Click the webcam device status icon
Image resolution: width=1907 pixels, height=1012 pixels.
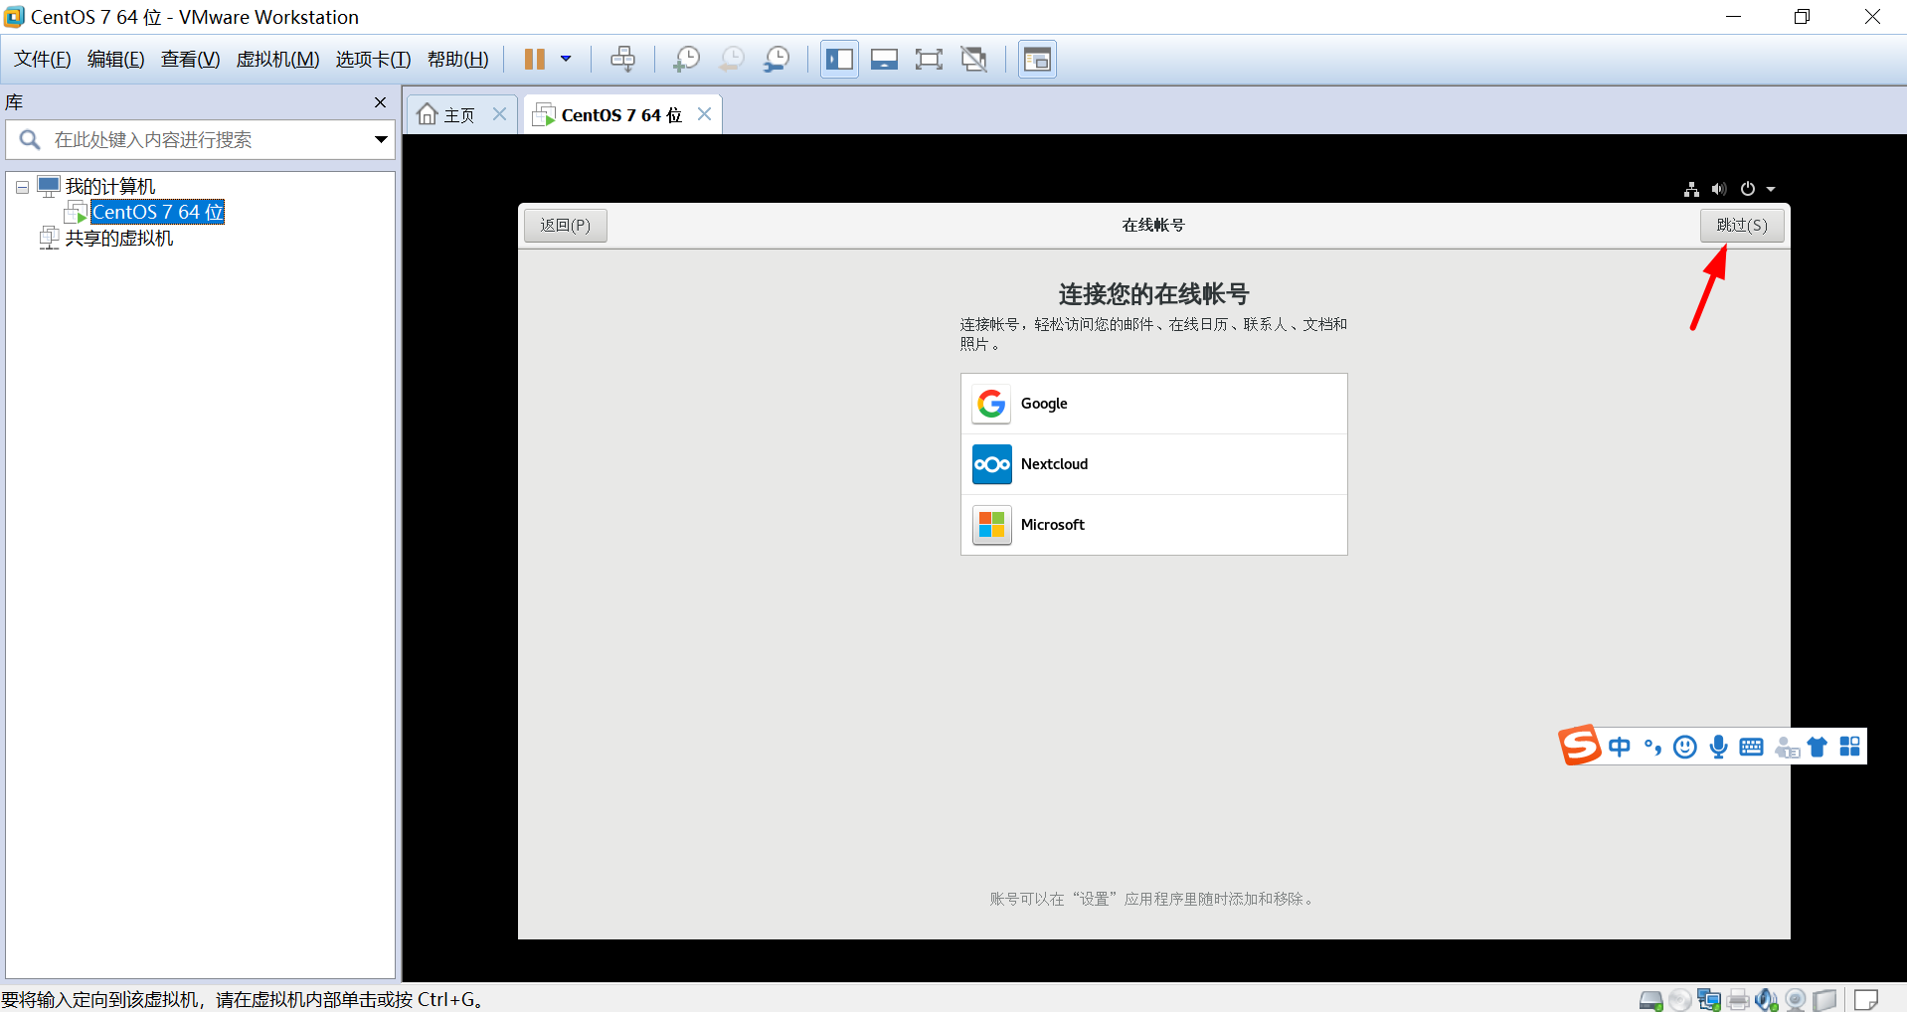[1796, 1001]
